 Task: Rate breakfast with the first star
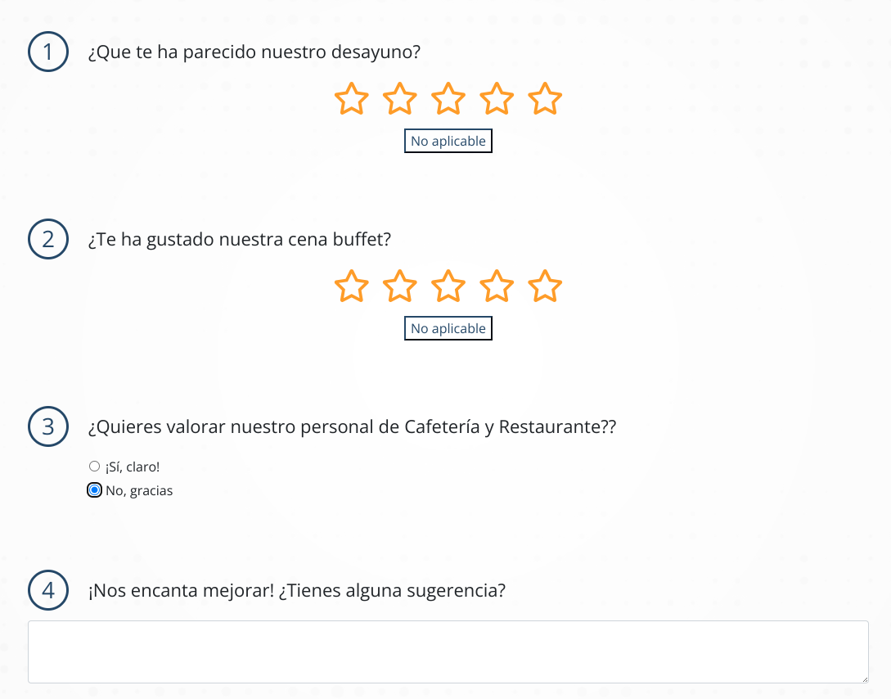coord(351,99)
